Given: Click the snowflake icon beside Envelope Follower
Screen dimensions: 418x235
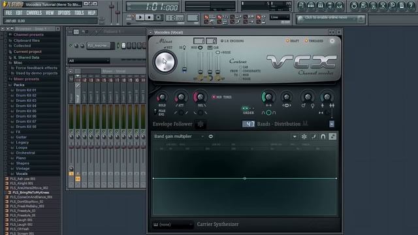Looking at the screenshot, I should pos(201,124).
